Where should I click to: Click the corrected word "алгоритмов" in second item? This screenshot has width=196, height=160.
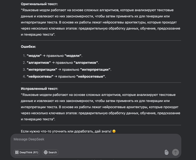pyautogui.click(x=86, y=63)
